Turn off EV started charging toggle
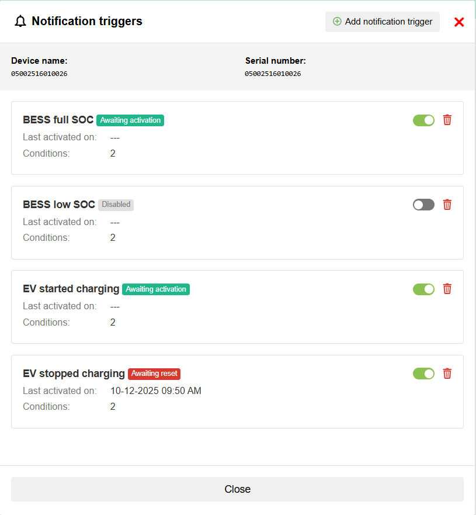The image size is (476, 515). (423, 289)
